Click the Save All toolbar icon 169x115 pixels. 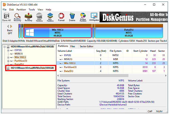click(7, 17)
